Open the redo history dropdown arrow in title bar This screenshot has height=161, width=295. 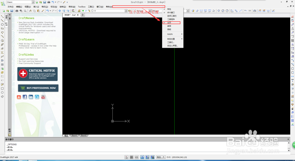(61, 2)
